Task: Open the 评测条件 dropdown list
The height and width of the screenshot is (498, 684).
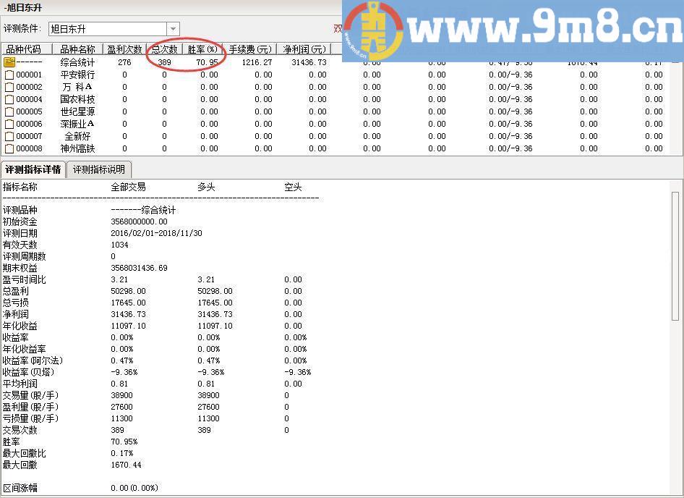Action: point(173,29)
